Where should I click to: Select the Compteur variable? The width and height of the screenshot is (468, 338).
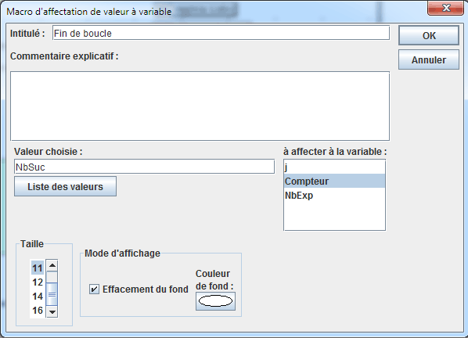click(335, 181)
